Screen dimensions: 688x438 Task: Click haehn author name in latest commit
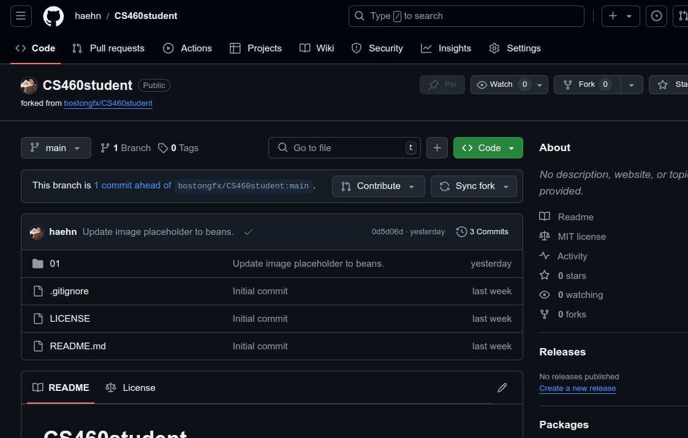(x=62, y=232)
